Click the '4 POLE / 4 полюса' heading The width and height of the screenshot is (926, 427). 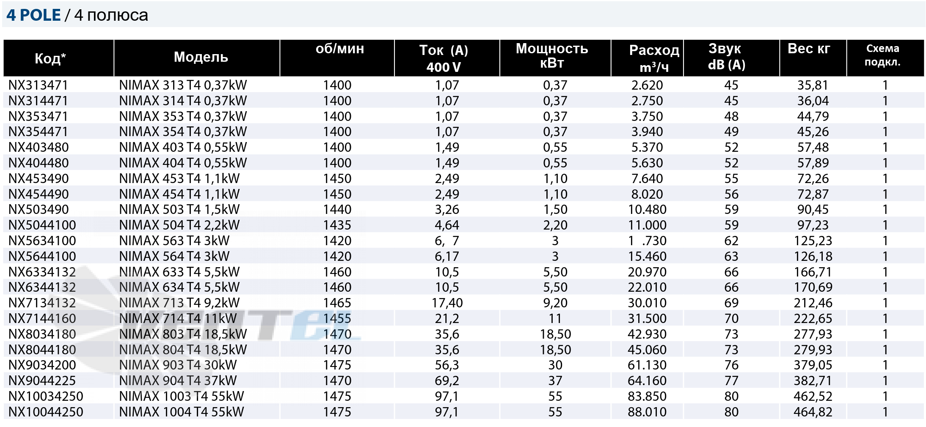point(77,15)
